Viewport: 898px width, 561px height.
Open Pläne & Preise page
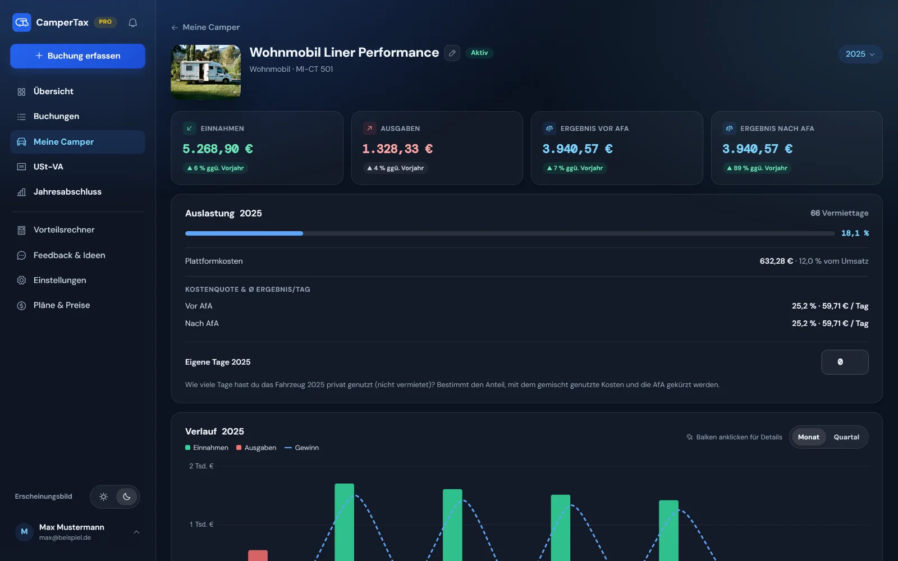click(77, 305)
